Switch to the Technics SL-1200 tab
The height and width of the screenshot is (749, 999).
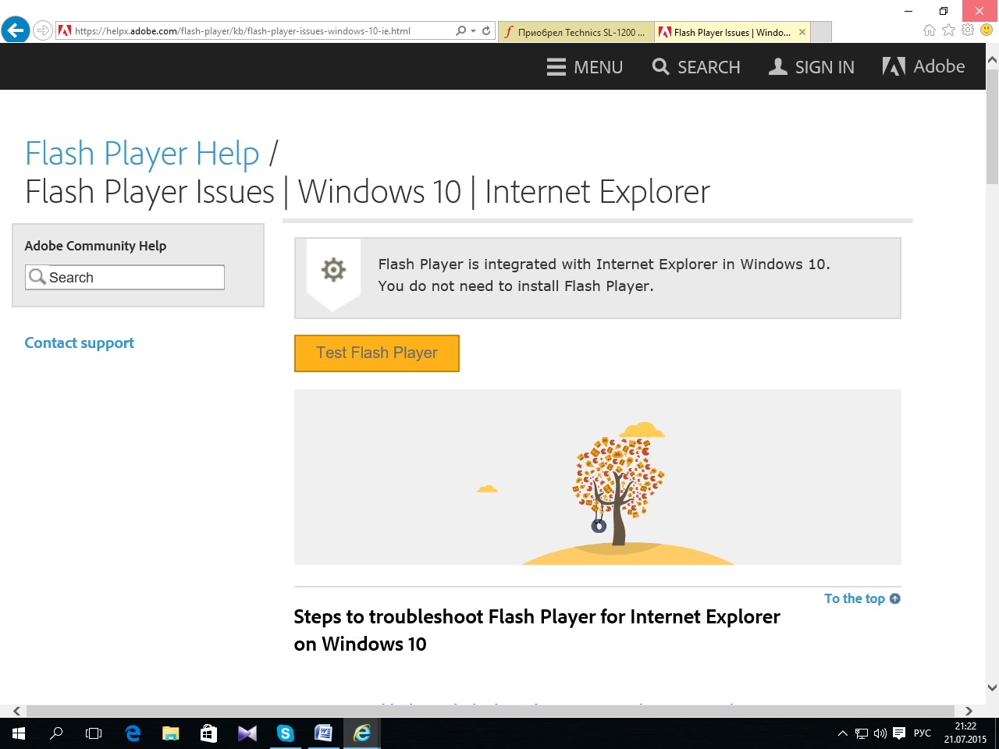point(575,32)
